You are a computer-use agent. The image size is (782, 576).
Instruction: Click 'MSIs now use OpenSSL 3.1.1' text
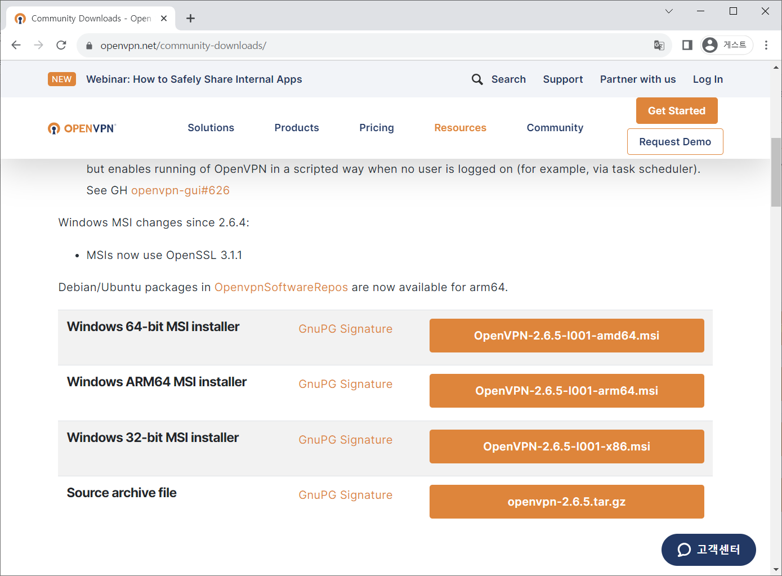[164, 255]
